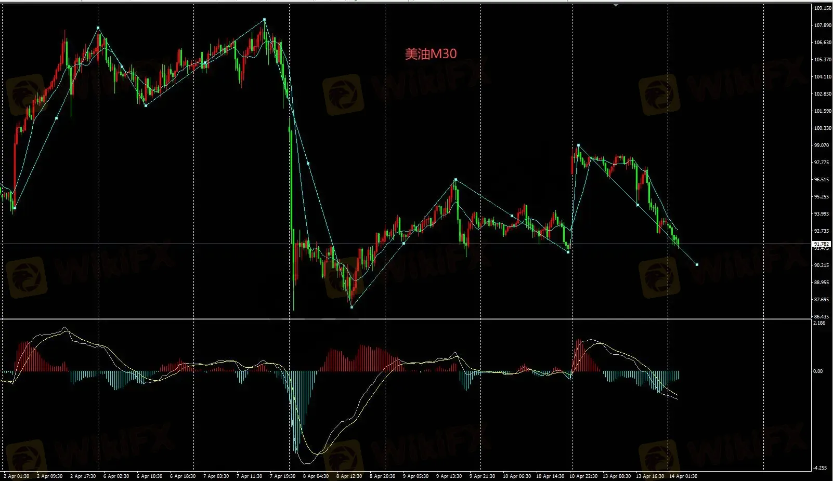This screenshot has height=481, width=833.
Task: Click the 10 Apr 06:30 time label
Action: (517, 476)
